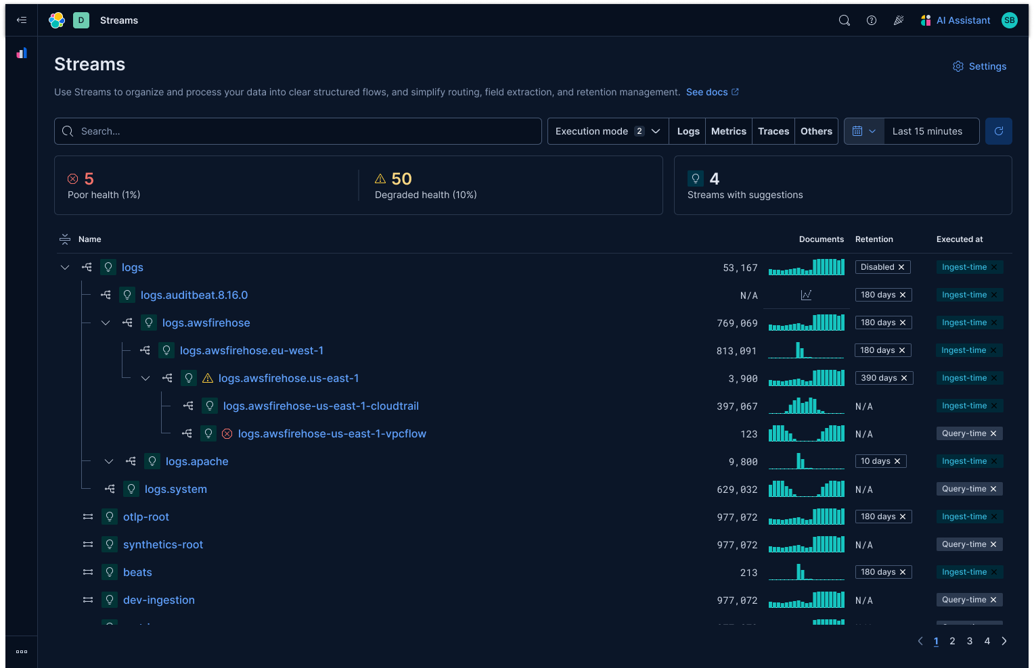Remove Disabled retention badge on logs
Image resolution: width=1034 pixels, height=668 pixels.
[x=901, y=267]
